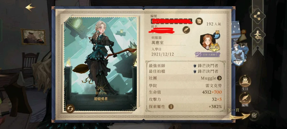Open the 生日 birthday cake icon
This screenshot has width=287, height=129.
(x=245, y=82)
